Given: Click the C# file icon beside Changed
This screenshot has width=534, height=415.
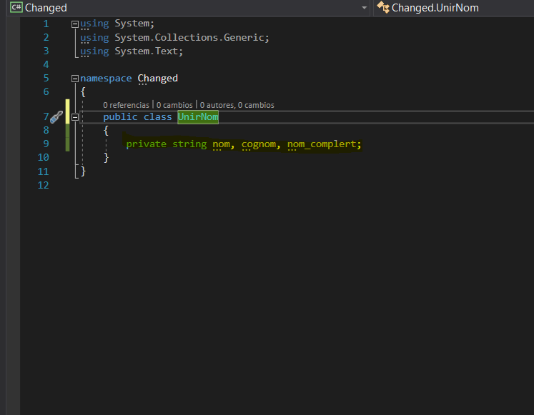Looking at the screenshot, I should [16, 8].
